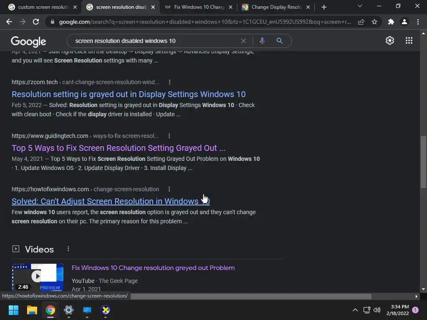This screenshot has width=427, height=320.
Task: Open File Explorer from taskbar
Action: 32,310
